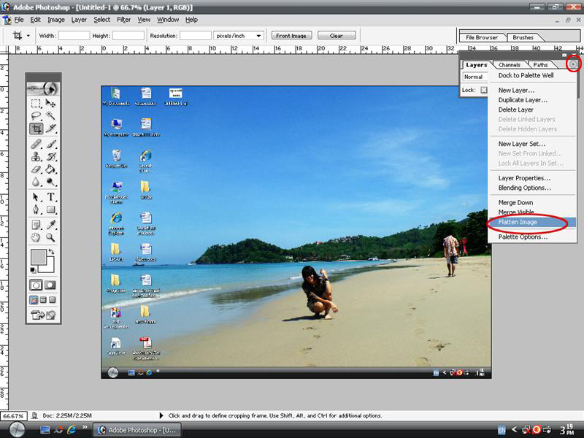Open the Crop tool preset picker
This screenshot has height=438, width=584.
pos(22,35)
